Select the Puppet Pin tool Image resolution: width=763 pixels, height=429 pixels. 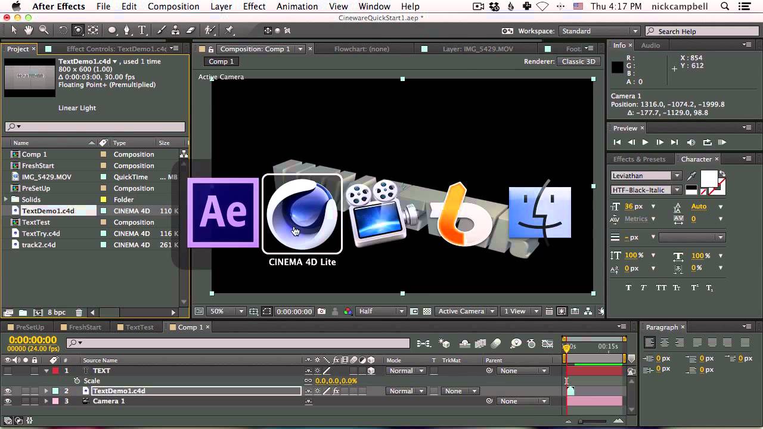click(229, 30)
